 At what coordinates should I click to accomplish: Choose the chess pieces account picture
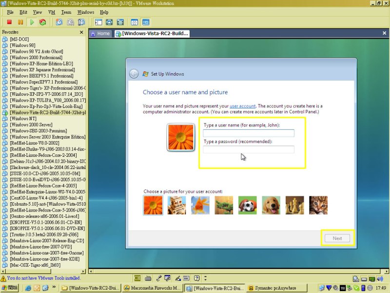pos(295,205)
